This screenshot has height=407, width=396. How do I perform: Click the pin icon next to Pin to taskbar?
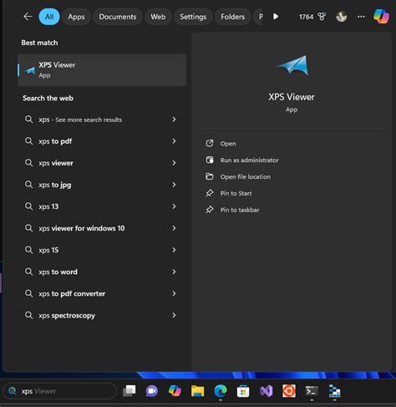click(210, 210)
